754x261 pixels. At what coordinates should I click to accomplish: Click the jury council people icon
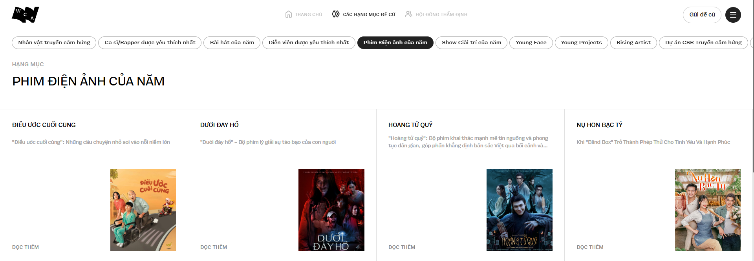(408, 14)
